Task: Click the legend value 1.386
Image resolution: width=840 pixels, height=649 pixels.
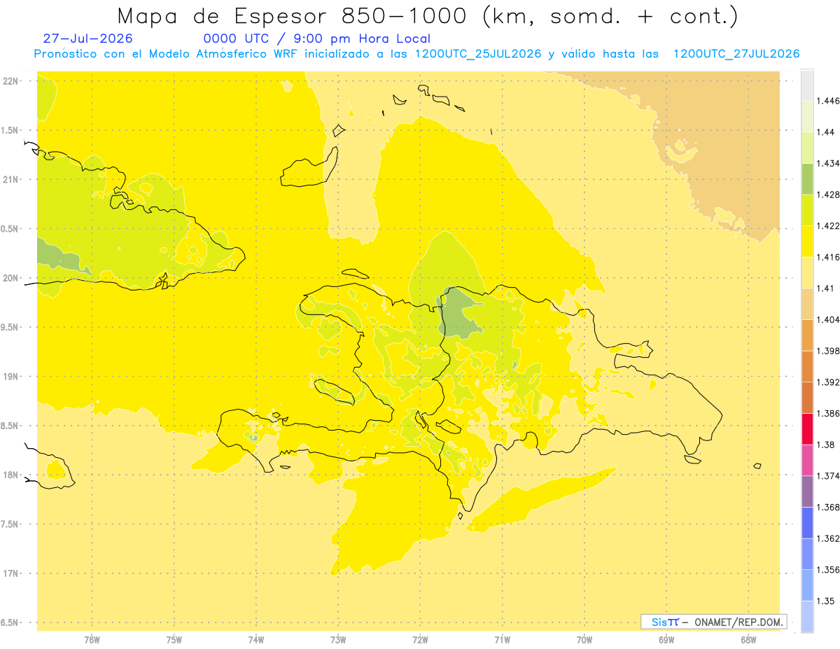Action: click(828, 413)
